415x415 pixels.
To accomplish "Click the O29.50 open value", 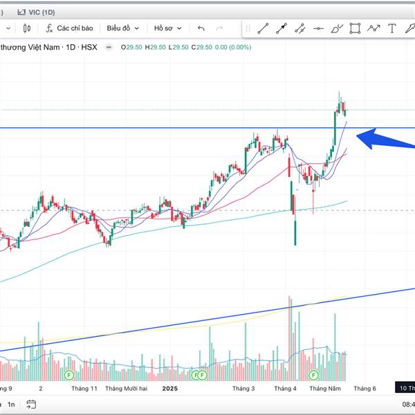I will pos(131,47).
